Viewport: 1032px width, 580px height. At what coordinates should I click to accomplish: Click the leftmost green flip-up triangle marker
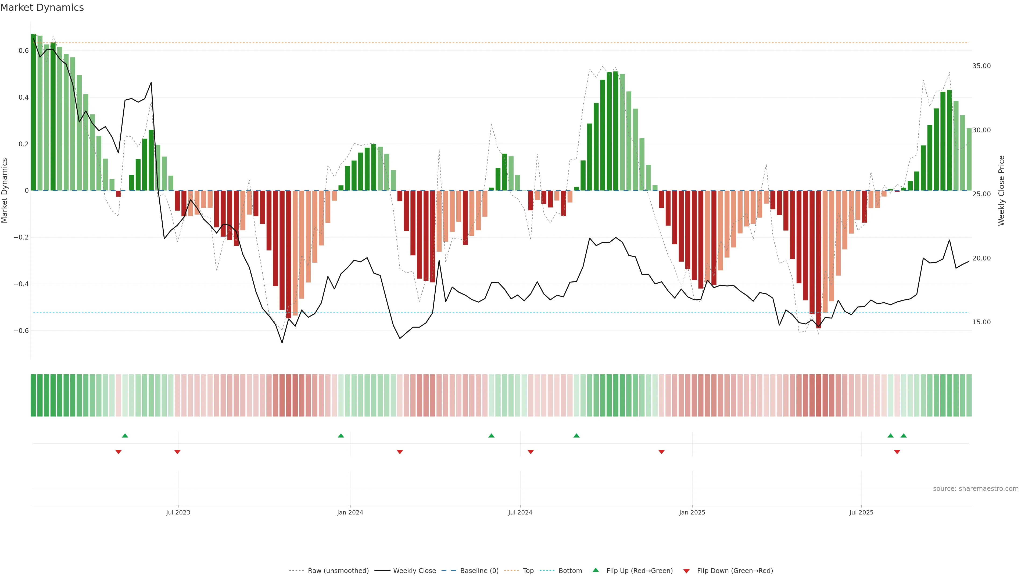125,436
